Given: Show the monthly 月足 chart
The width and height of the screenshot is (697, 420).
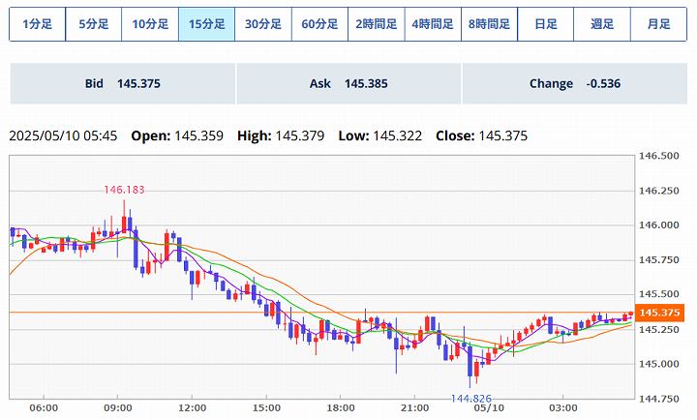Looking at the screenshot, I should pos(659,24).
